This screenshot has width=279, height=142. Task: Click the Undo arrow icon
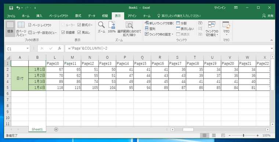point(18,8)
